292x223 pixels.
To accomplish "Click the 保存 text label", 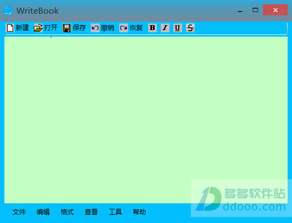I will point(79,28).
